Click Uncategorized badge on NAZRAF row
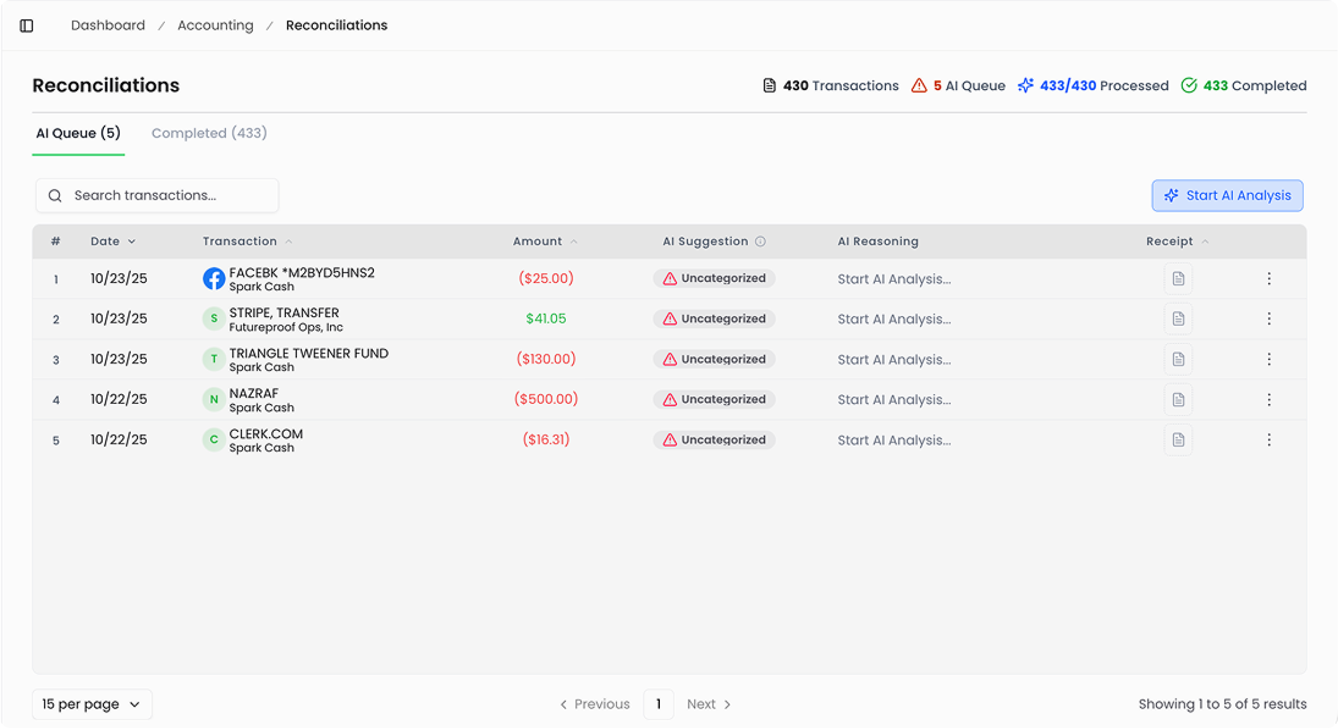Image resolution: width=1338 pixels, height=728 pixels. 714,399
